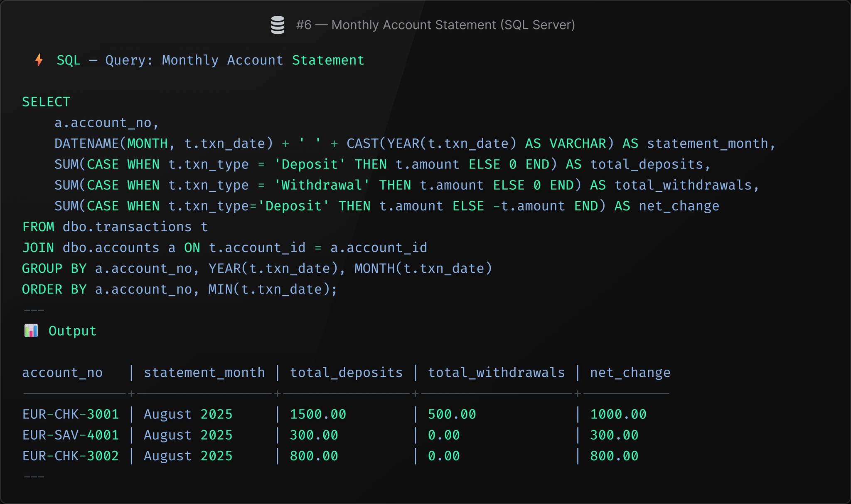The width and height of the screenshot is (851, 504).
Task: Click the 'net_change' column header
Action: tap(630, 373)
